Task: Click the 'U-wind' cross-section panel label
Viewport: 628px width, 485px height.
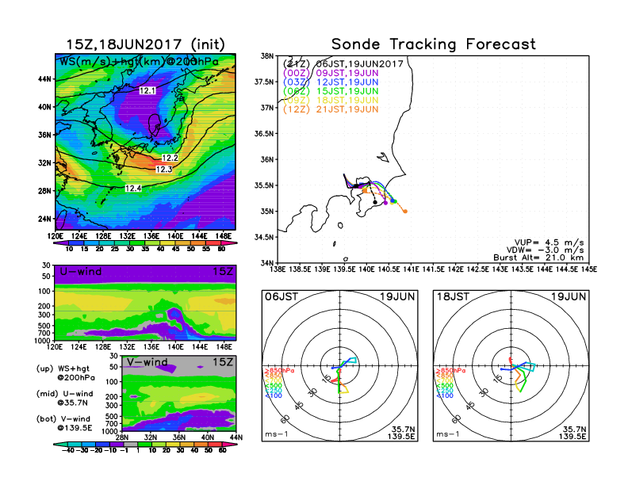Action: (81, 272)
